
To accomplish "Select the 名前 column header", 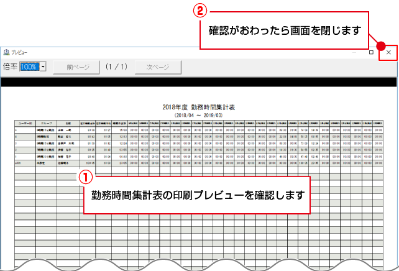I will pos(67,124).
